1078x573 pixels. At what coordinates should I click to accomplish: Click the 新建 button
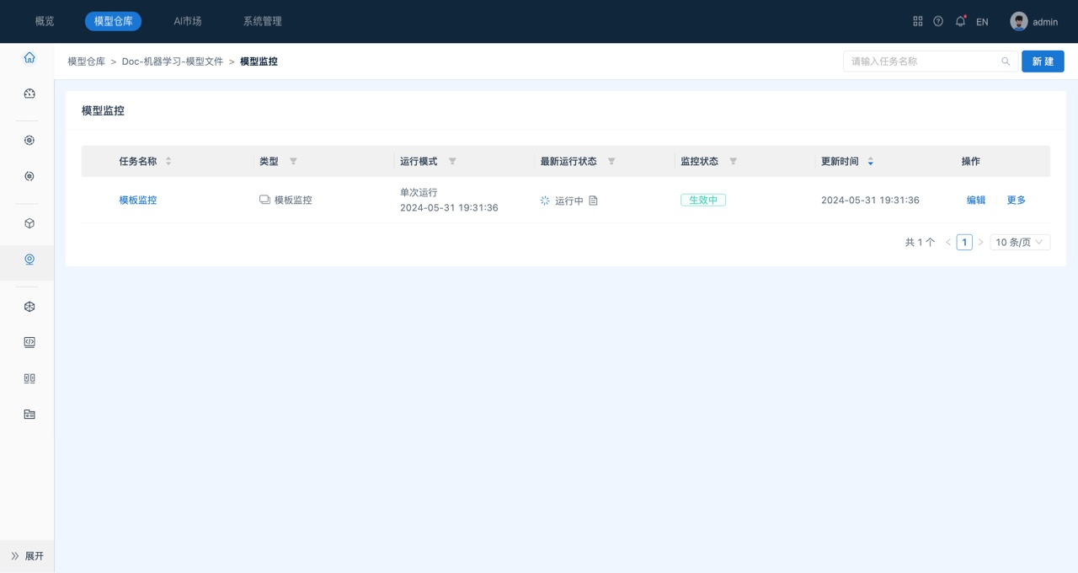[1043, 62]
